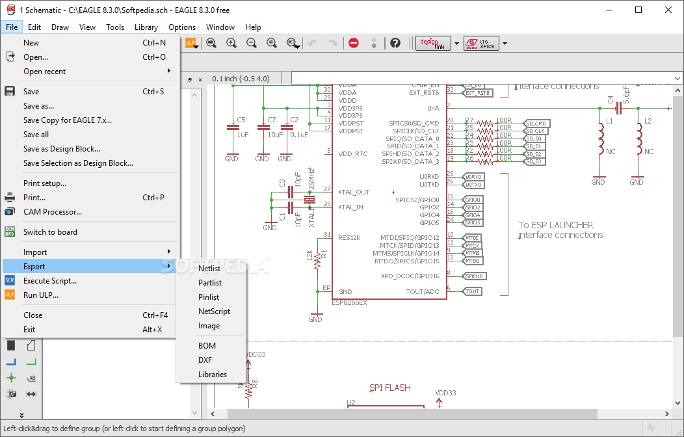Click the highlighted Export menu entry
684x437 pixels.
tap(90, 267)
